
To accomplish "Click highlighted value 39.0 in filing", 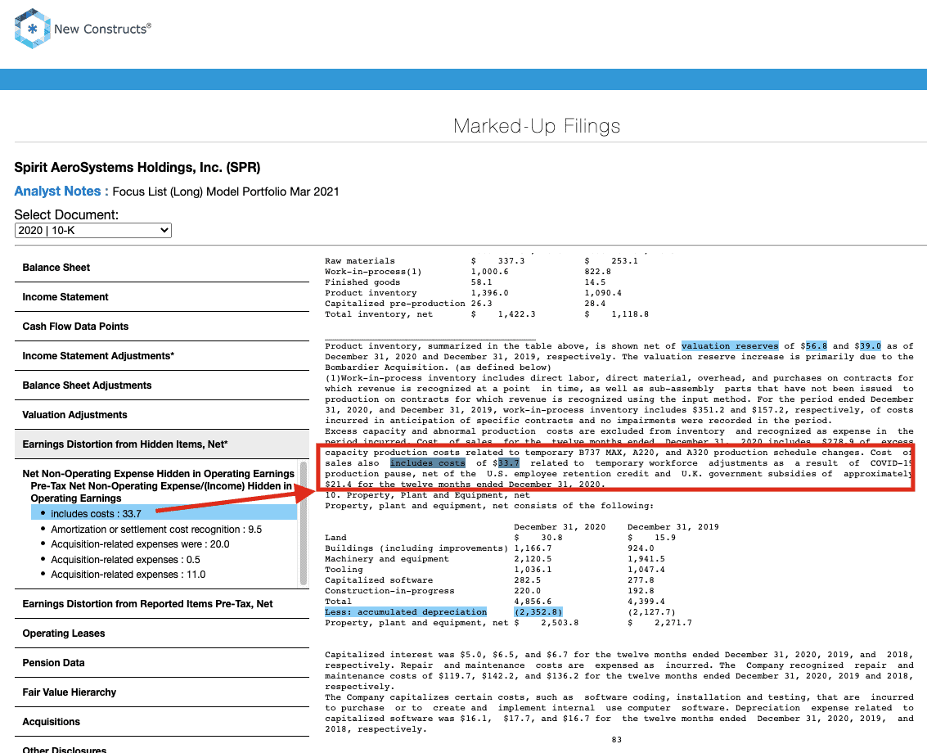I will pyautogui.click(x=871, y=346).
